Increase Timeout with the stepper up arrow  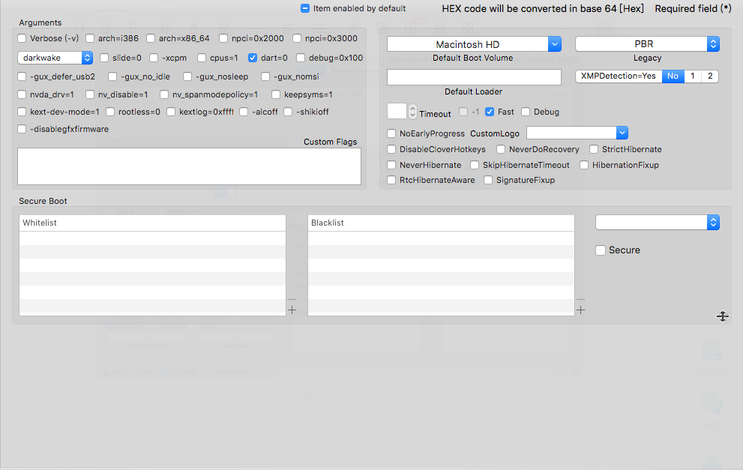click(x=412, y=108)
